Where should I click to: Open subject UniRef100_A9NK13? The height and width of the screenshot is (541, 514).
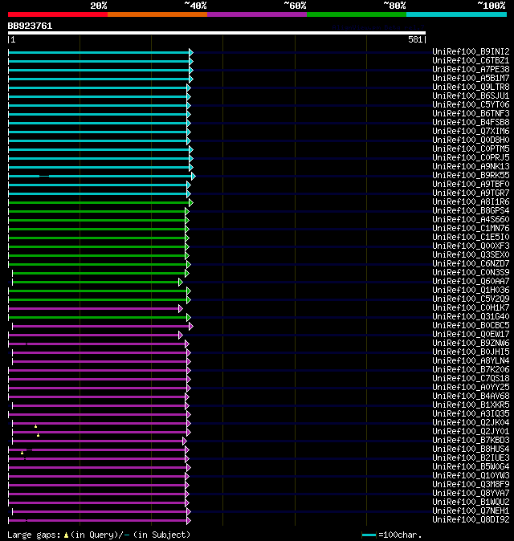471,167
